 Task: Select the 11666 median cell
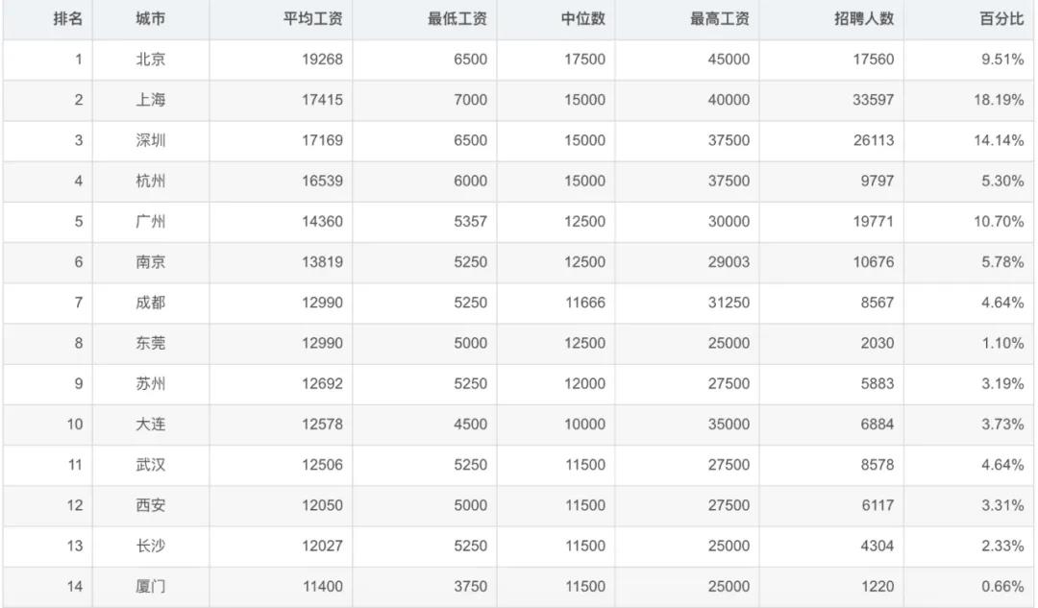pos(584,303)
